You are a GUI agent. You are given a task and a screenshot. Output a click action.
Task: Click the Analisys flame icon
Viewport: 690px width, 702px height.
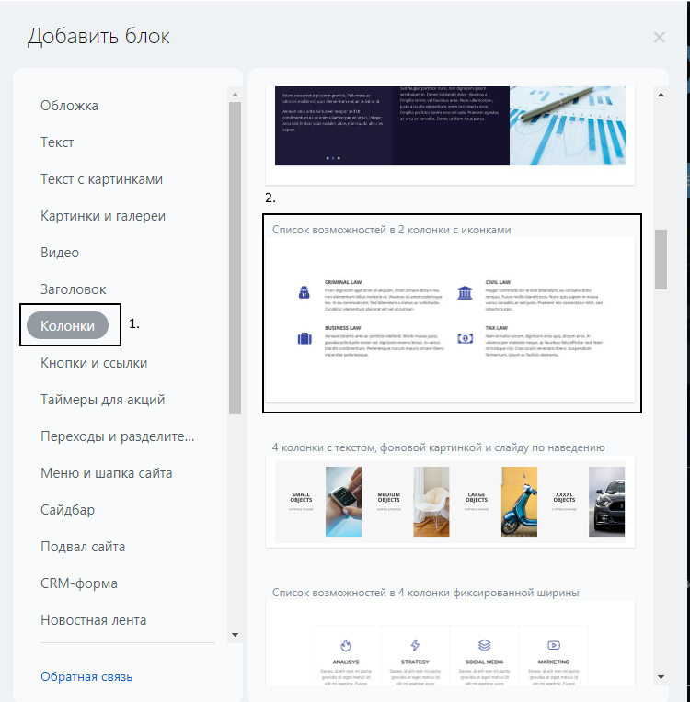point(346,645)
